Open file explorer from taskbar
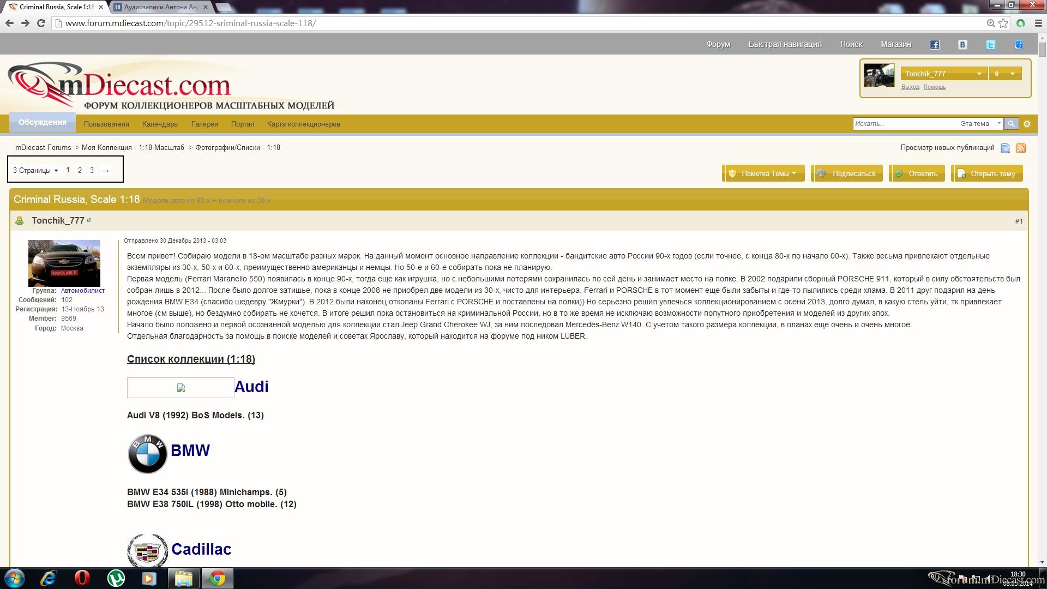 point(183,578)
